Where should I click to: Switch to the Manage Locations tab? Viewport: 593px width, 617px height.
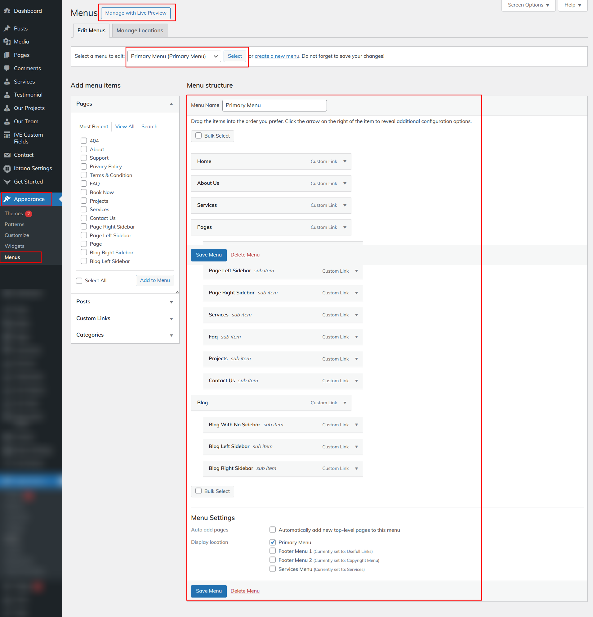tap(140, 30)
